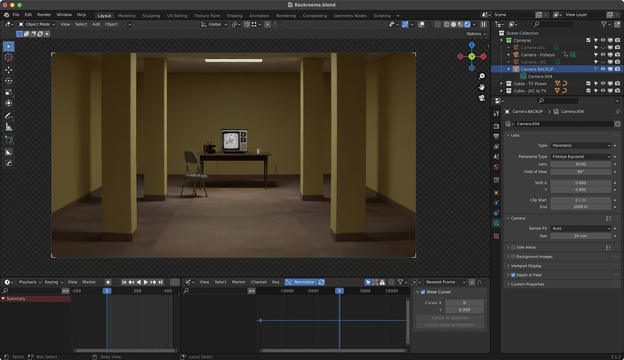Open the Render Properties tab

[497, 125]
